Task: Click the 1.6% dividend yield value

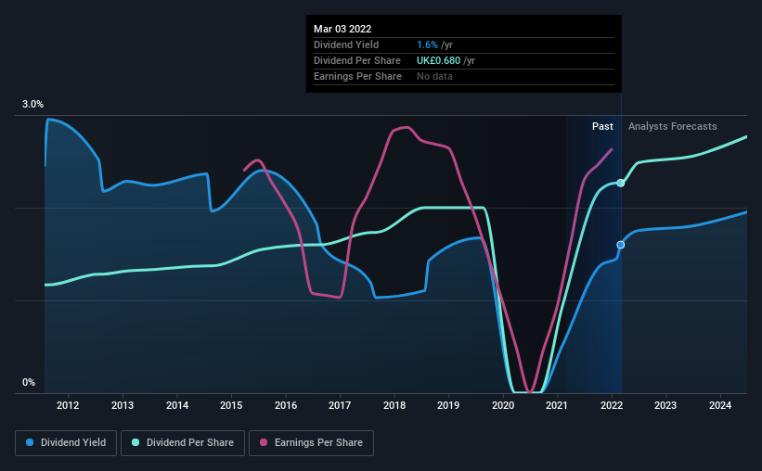Action: coord(427,45)
